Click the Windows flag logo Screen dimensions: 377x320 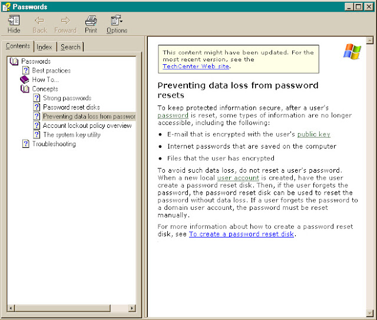tap(352, 51)
